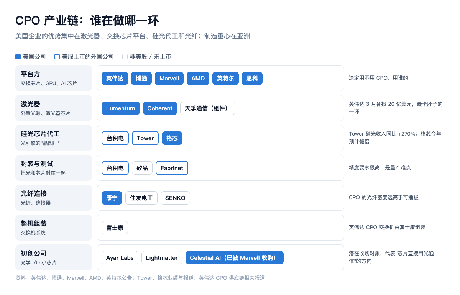Select the 格芯 chip

172,138
